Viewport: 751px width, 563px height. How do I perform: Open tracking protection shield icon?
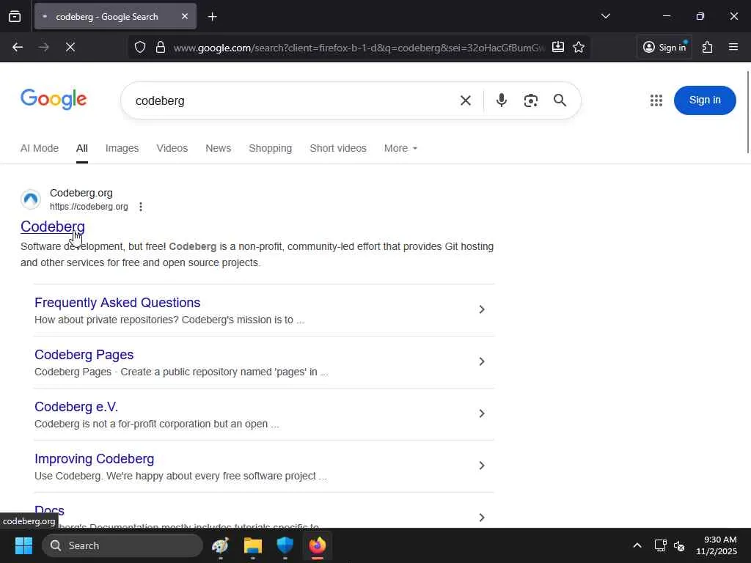coord(140,47)
